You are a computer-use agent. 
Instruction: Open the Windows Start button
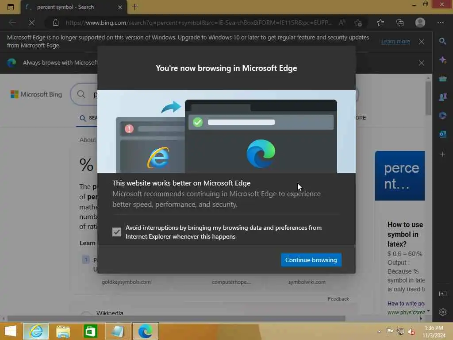click(x=11, y=331)
